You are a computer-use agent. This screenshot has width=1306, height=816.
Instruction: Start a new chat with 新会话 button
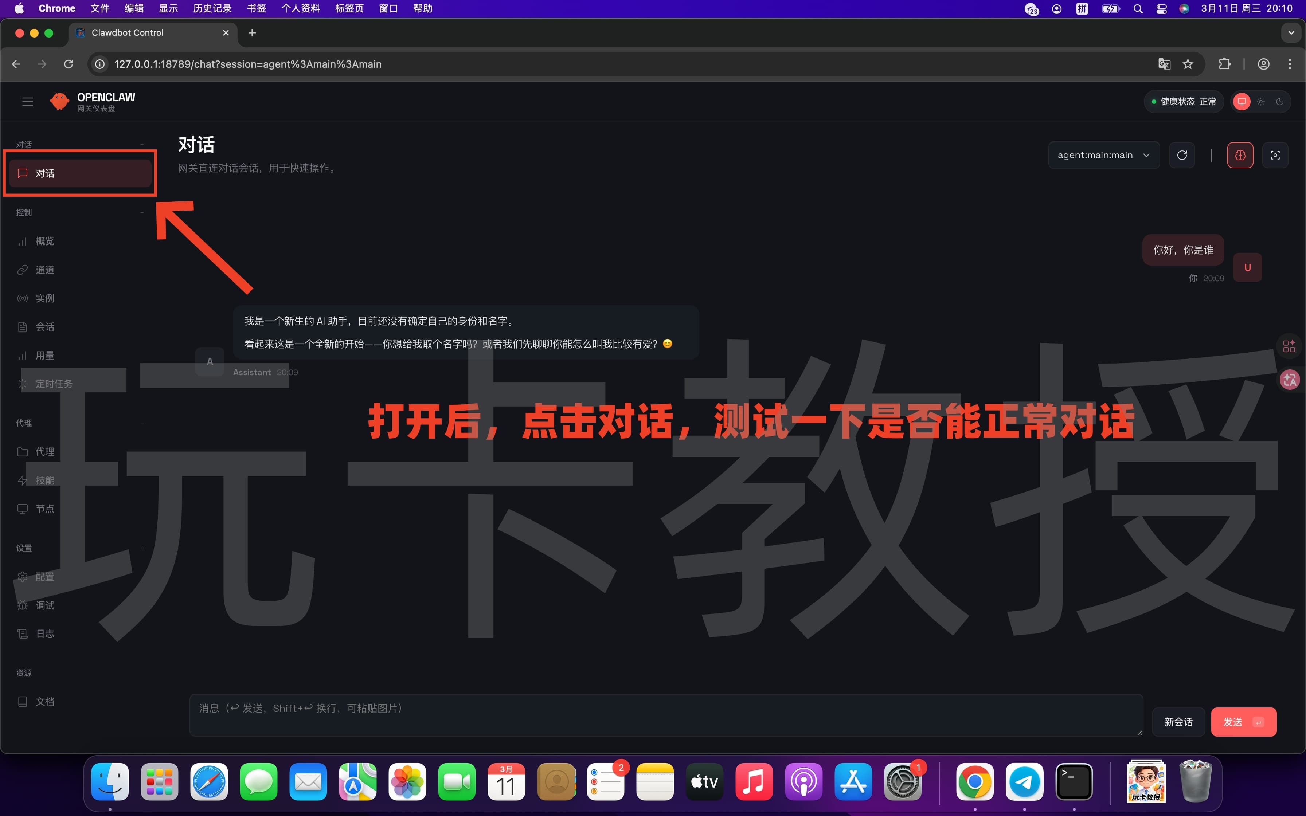[x=1178, y=722]
